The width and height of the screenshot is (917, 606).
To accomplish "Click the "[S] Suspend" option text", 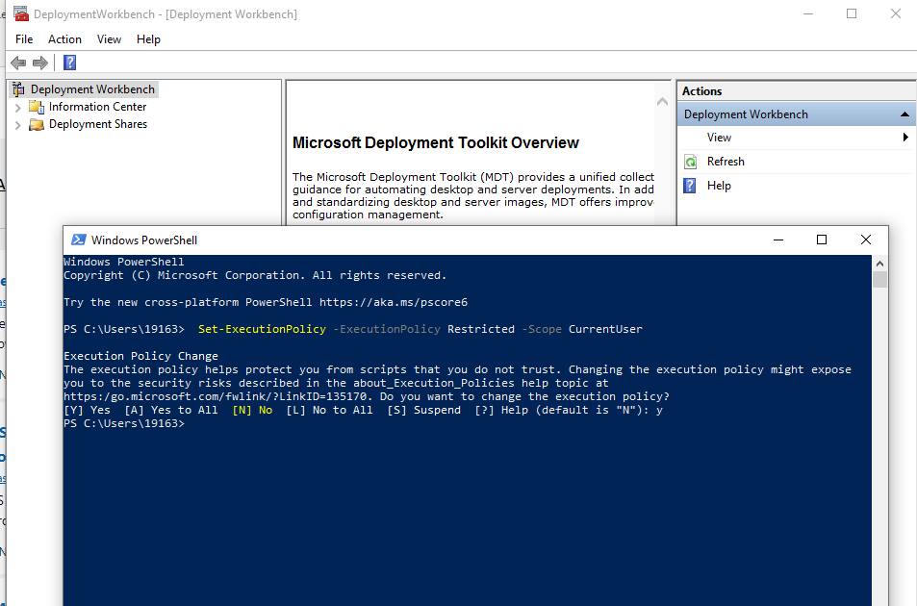I will [424, 410].
